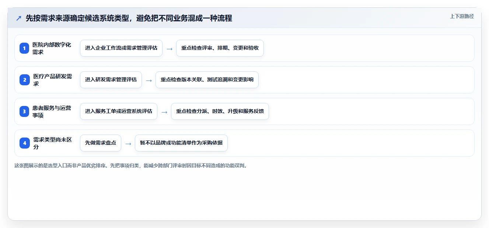Click 重点检查版本关联、测试追溯和变更影响 box
The width and height of the screenshot is (489, 228).
[x=207, y=80]
